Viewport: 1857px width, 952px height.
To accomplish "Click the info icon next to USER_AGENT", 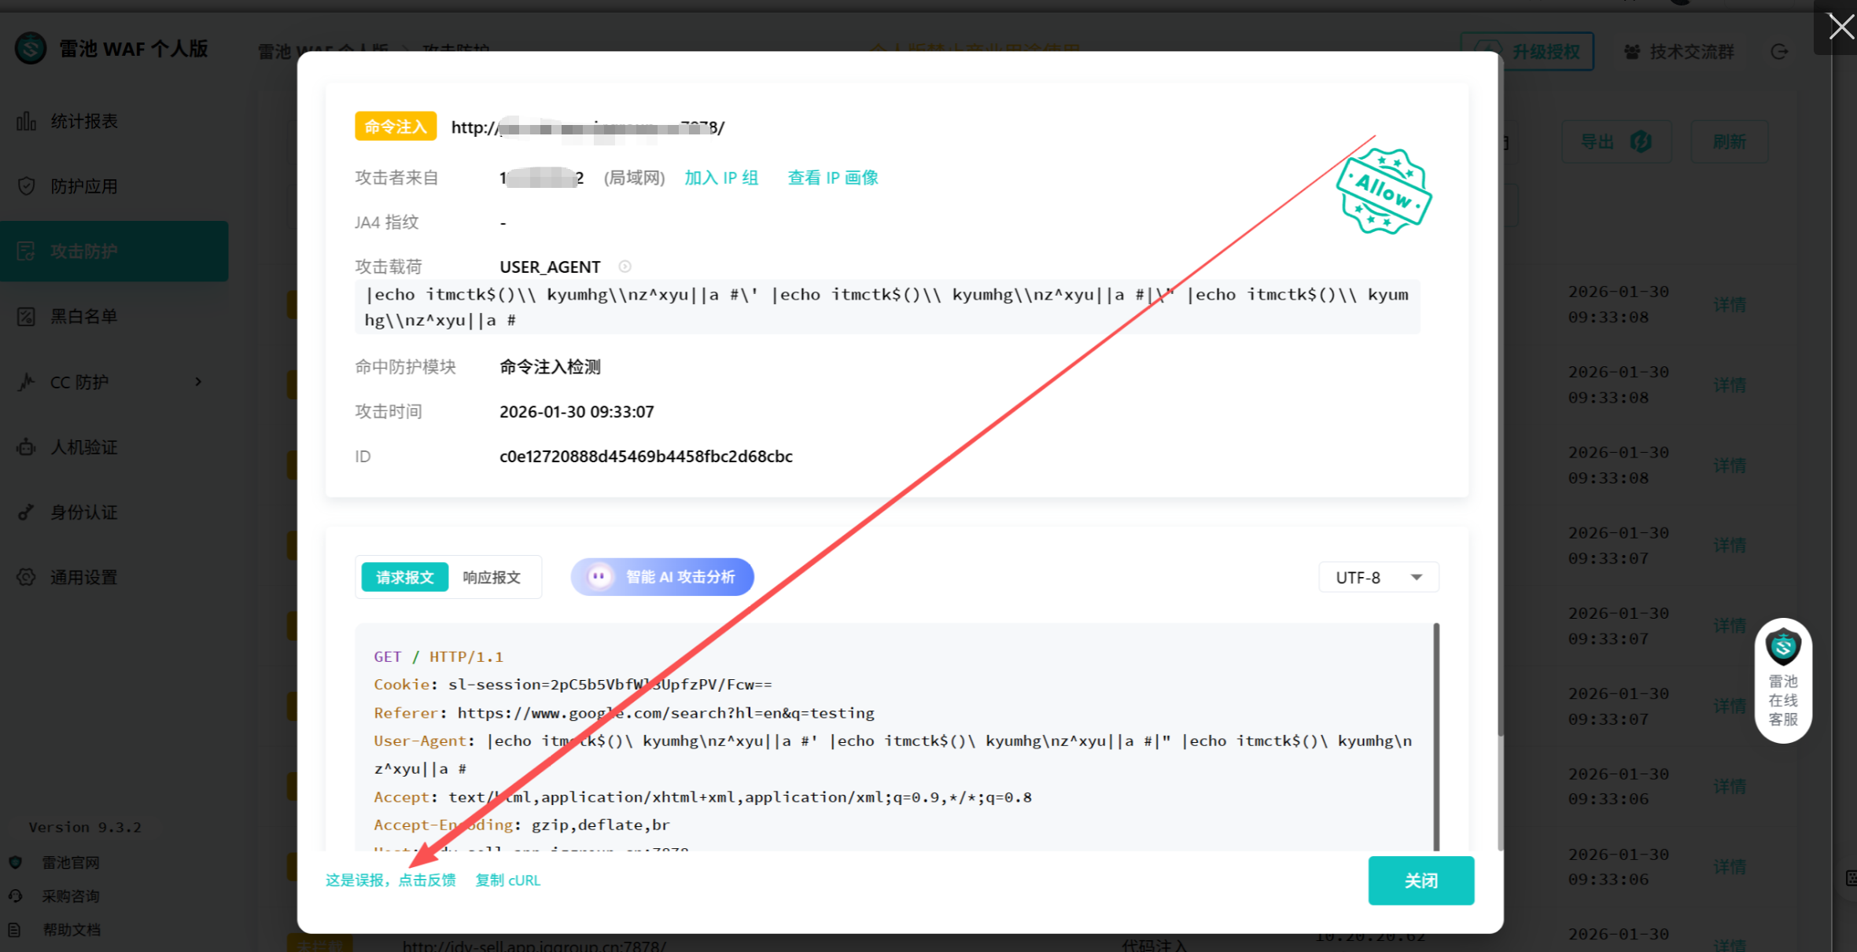I will tap(625, 266).
